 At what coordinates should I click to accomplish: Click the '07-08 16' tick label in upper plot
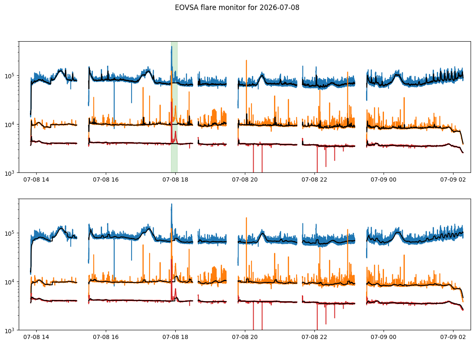click(106, 179)
